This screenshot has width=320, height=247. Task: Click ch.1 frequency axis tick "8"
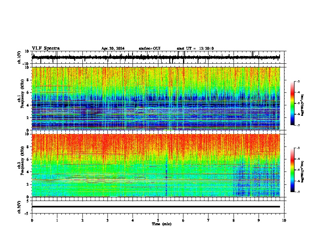pos(28,80)
